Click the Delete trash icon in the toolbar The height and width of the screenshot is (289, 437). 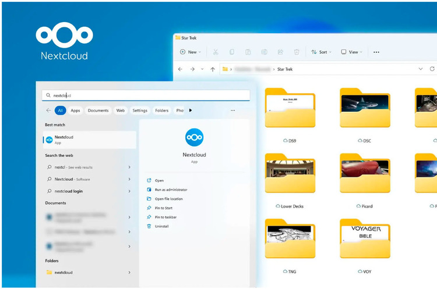click(297, 52)
